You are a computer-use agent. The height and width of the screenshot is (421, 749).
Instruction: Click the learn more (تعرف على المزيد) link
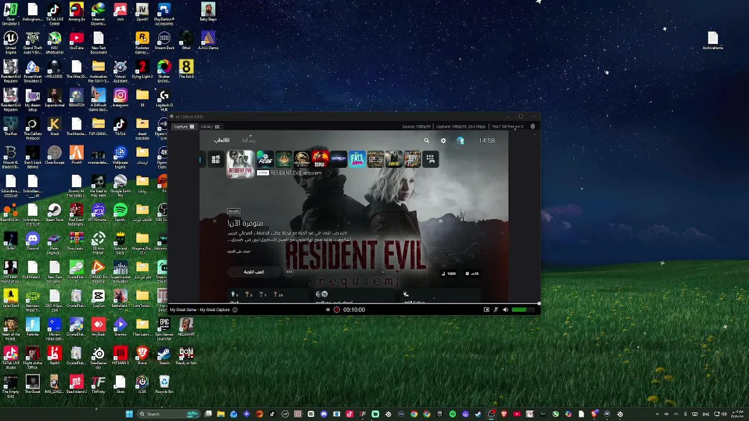click(x=239, y=251)
